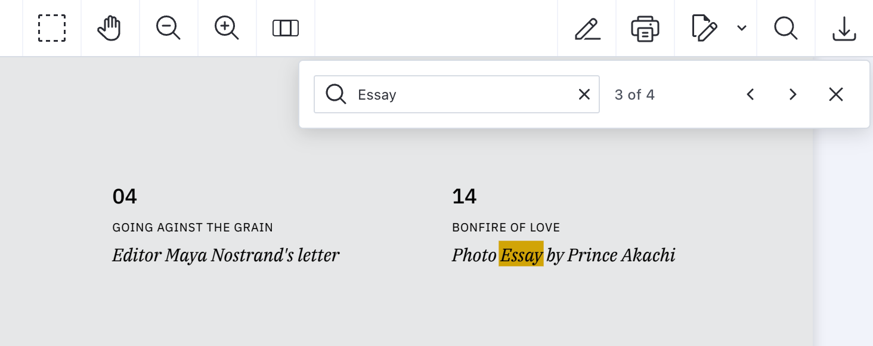The width and height of the screenshot is (873, 346).
Task: Toggle the page layout view icon
Action: [286, 28]
